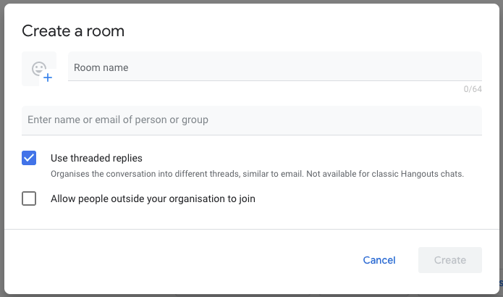Viewport: 503px width, 297px height.
Task: Enable Allow people outside your organisation checkbox
Action: coord(29,198)
